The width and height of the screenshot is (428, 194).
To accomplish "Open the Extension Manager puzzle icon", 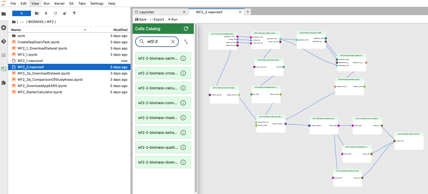I will pos(4,83).
